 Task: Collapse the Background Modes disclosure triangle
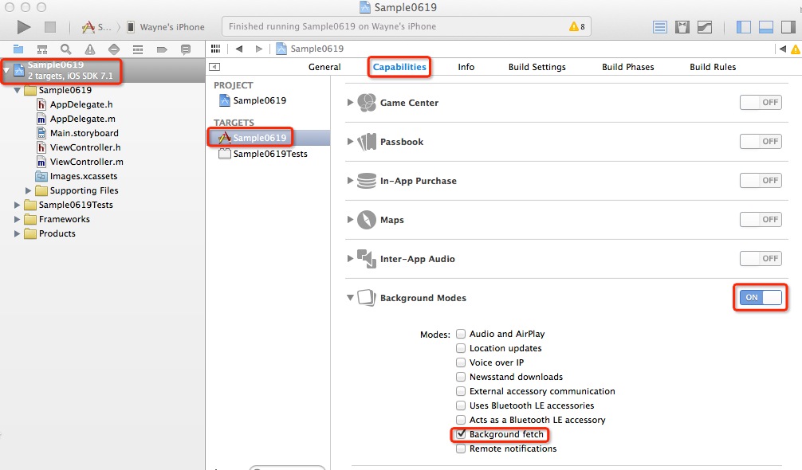pos(351,298)
